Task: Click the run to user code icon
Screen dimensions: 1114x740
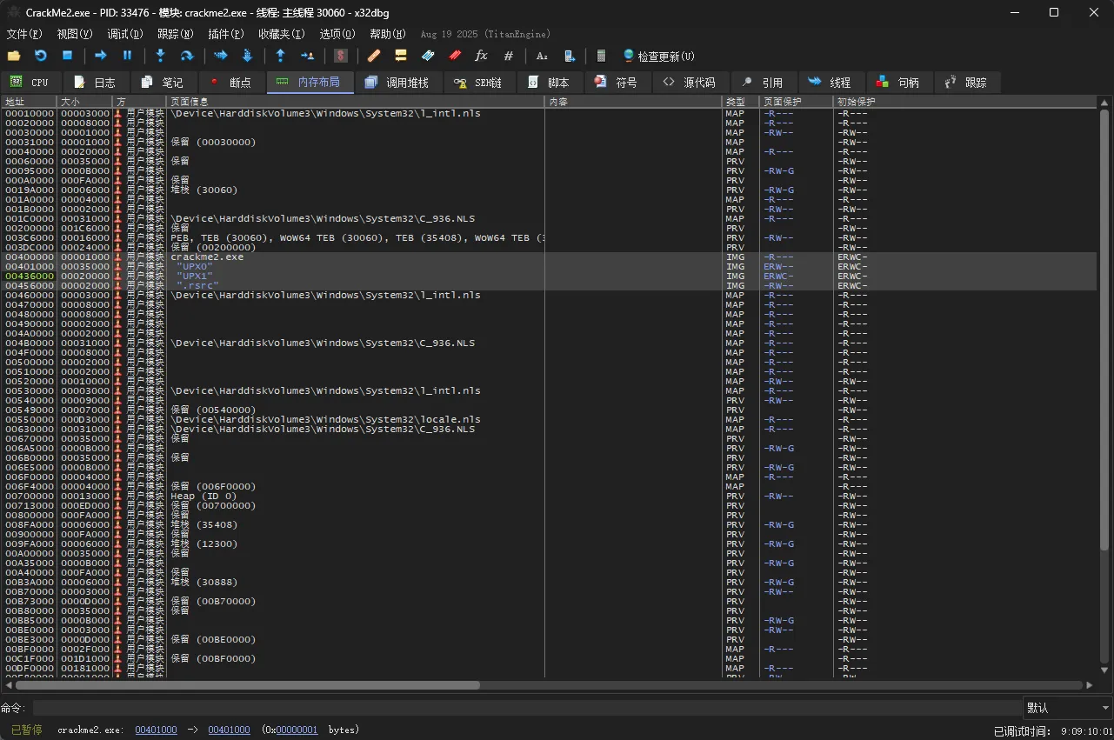Action: click(307, 56)
